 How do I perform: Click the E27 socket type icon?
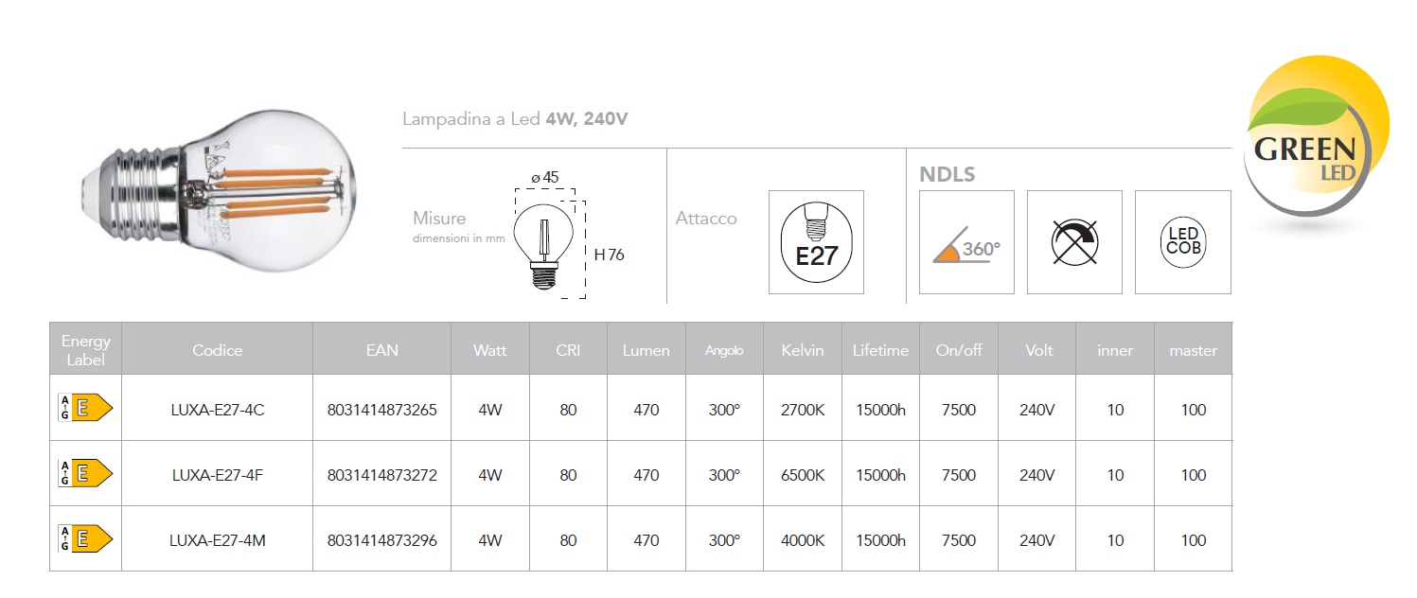tap(816, 242)
